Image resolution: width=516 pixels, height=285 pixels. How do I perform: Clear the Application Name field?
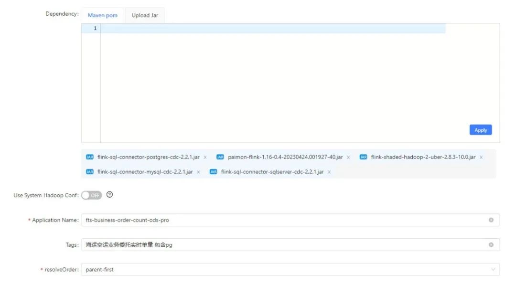click(491, 220)
